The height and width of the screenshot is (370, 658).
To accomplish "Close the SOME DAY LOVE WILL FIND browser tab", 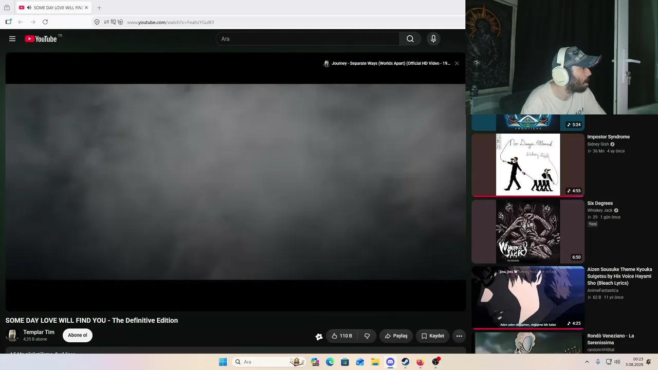I will click(86, 8).
